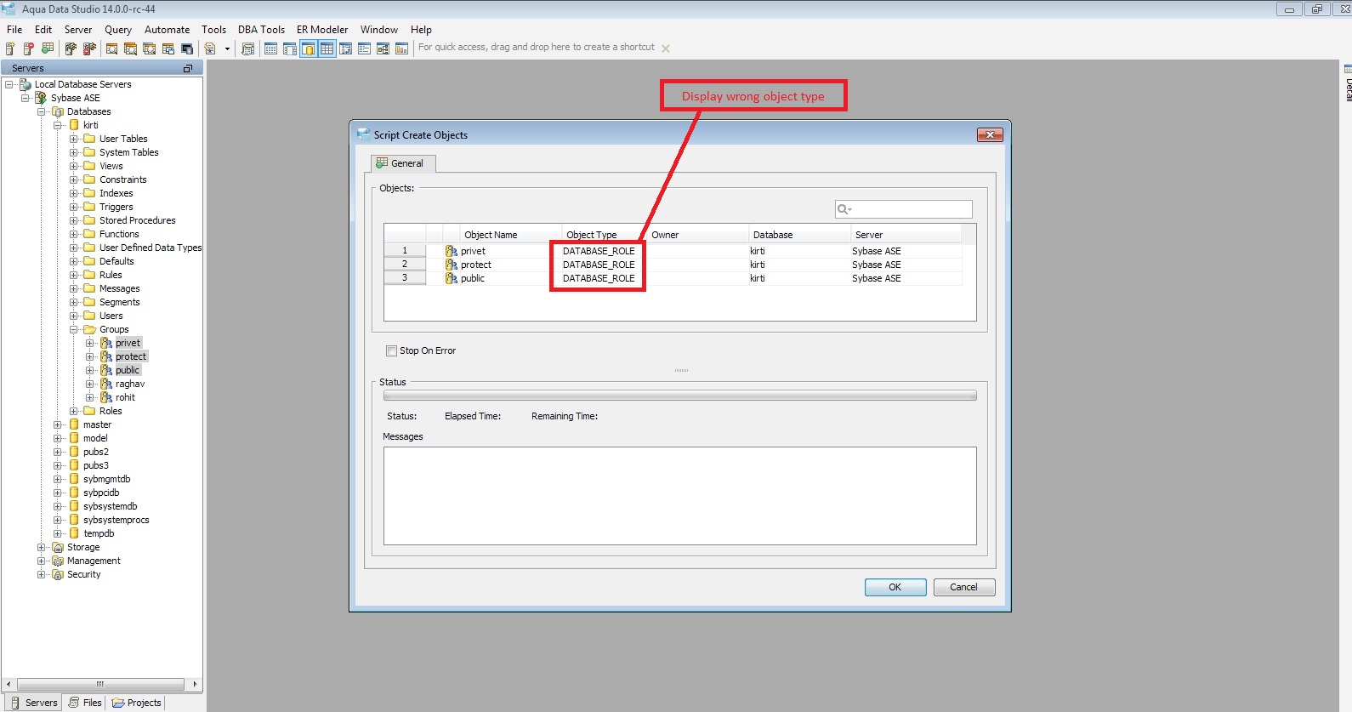Click the tempdb database icon
This screenshot has height=712, width=1352.
pyautogui.click(x=74, y=533)
